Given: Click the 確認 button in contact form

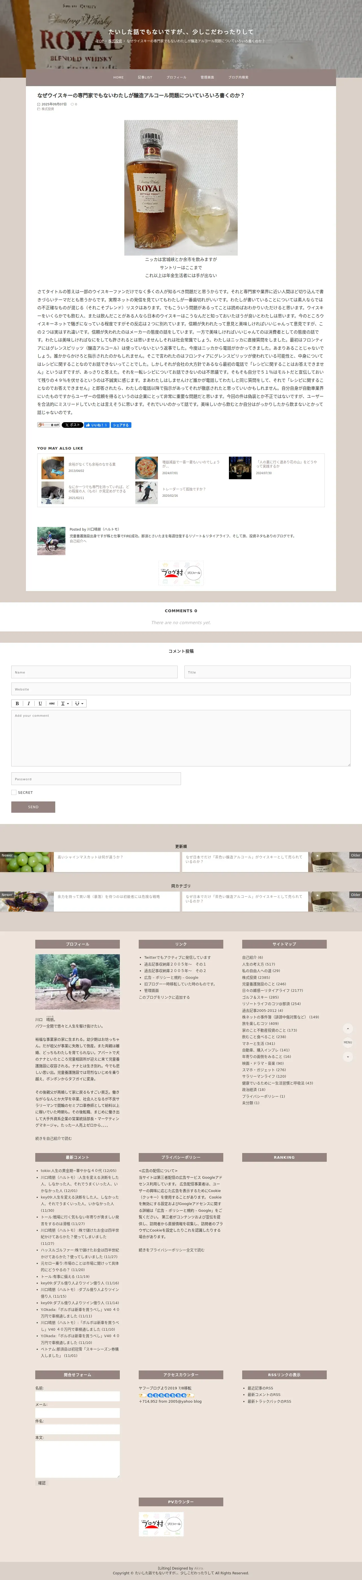Looking at the screenshot, I should click(x=42, y=1483).
